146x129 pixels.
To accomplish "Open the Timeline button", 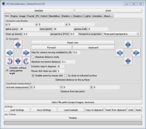I will click(x=73, y=118).
